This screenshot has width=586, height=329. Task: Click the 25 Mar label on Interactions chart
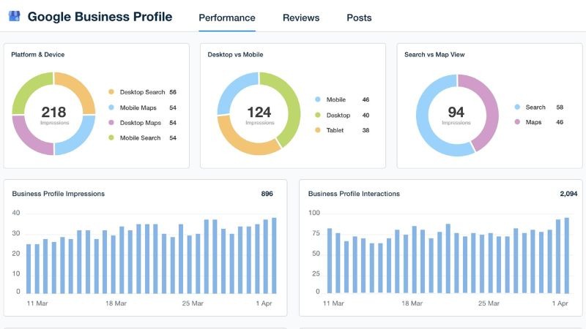[x=489, y=303]
